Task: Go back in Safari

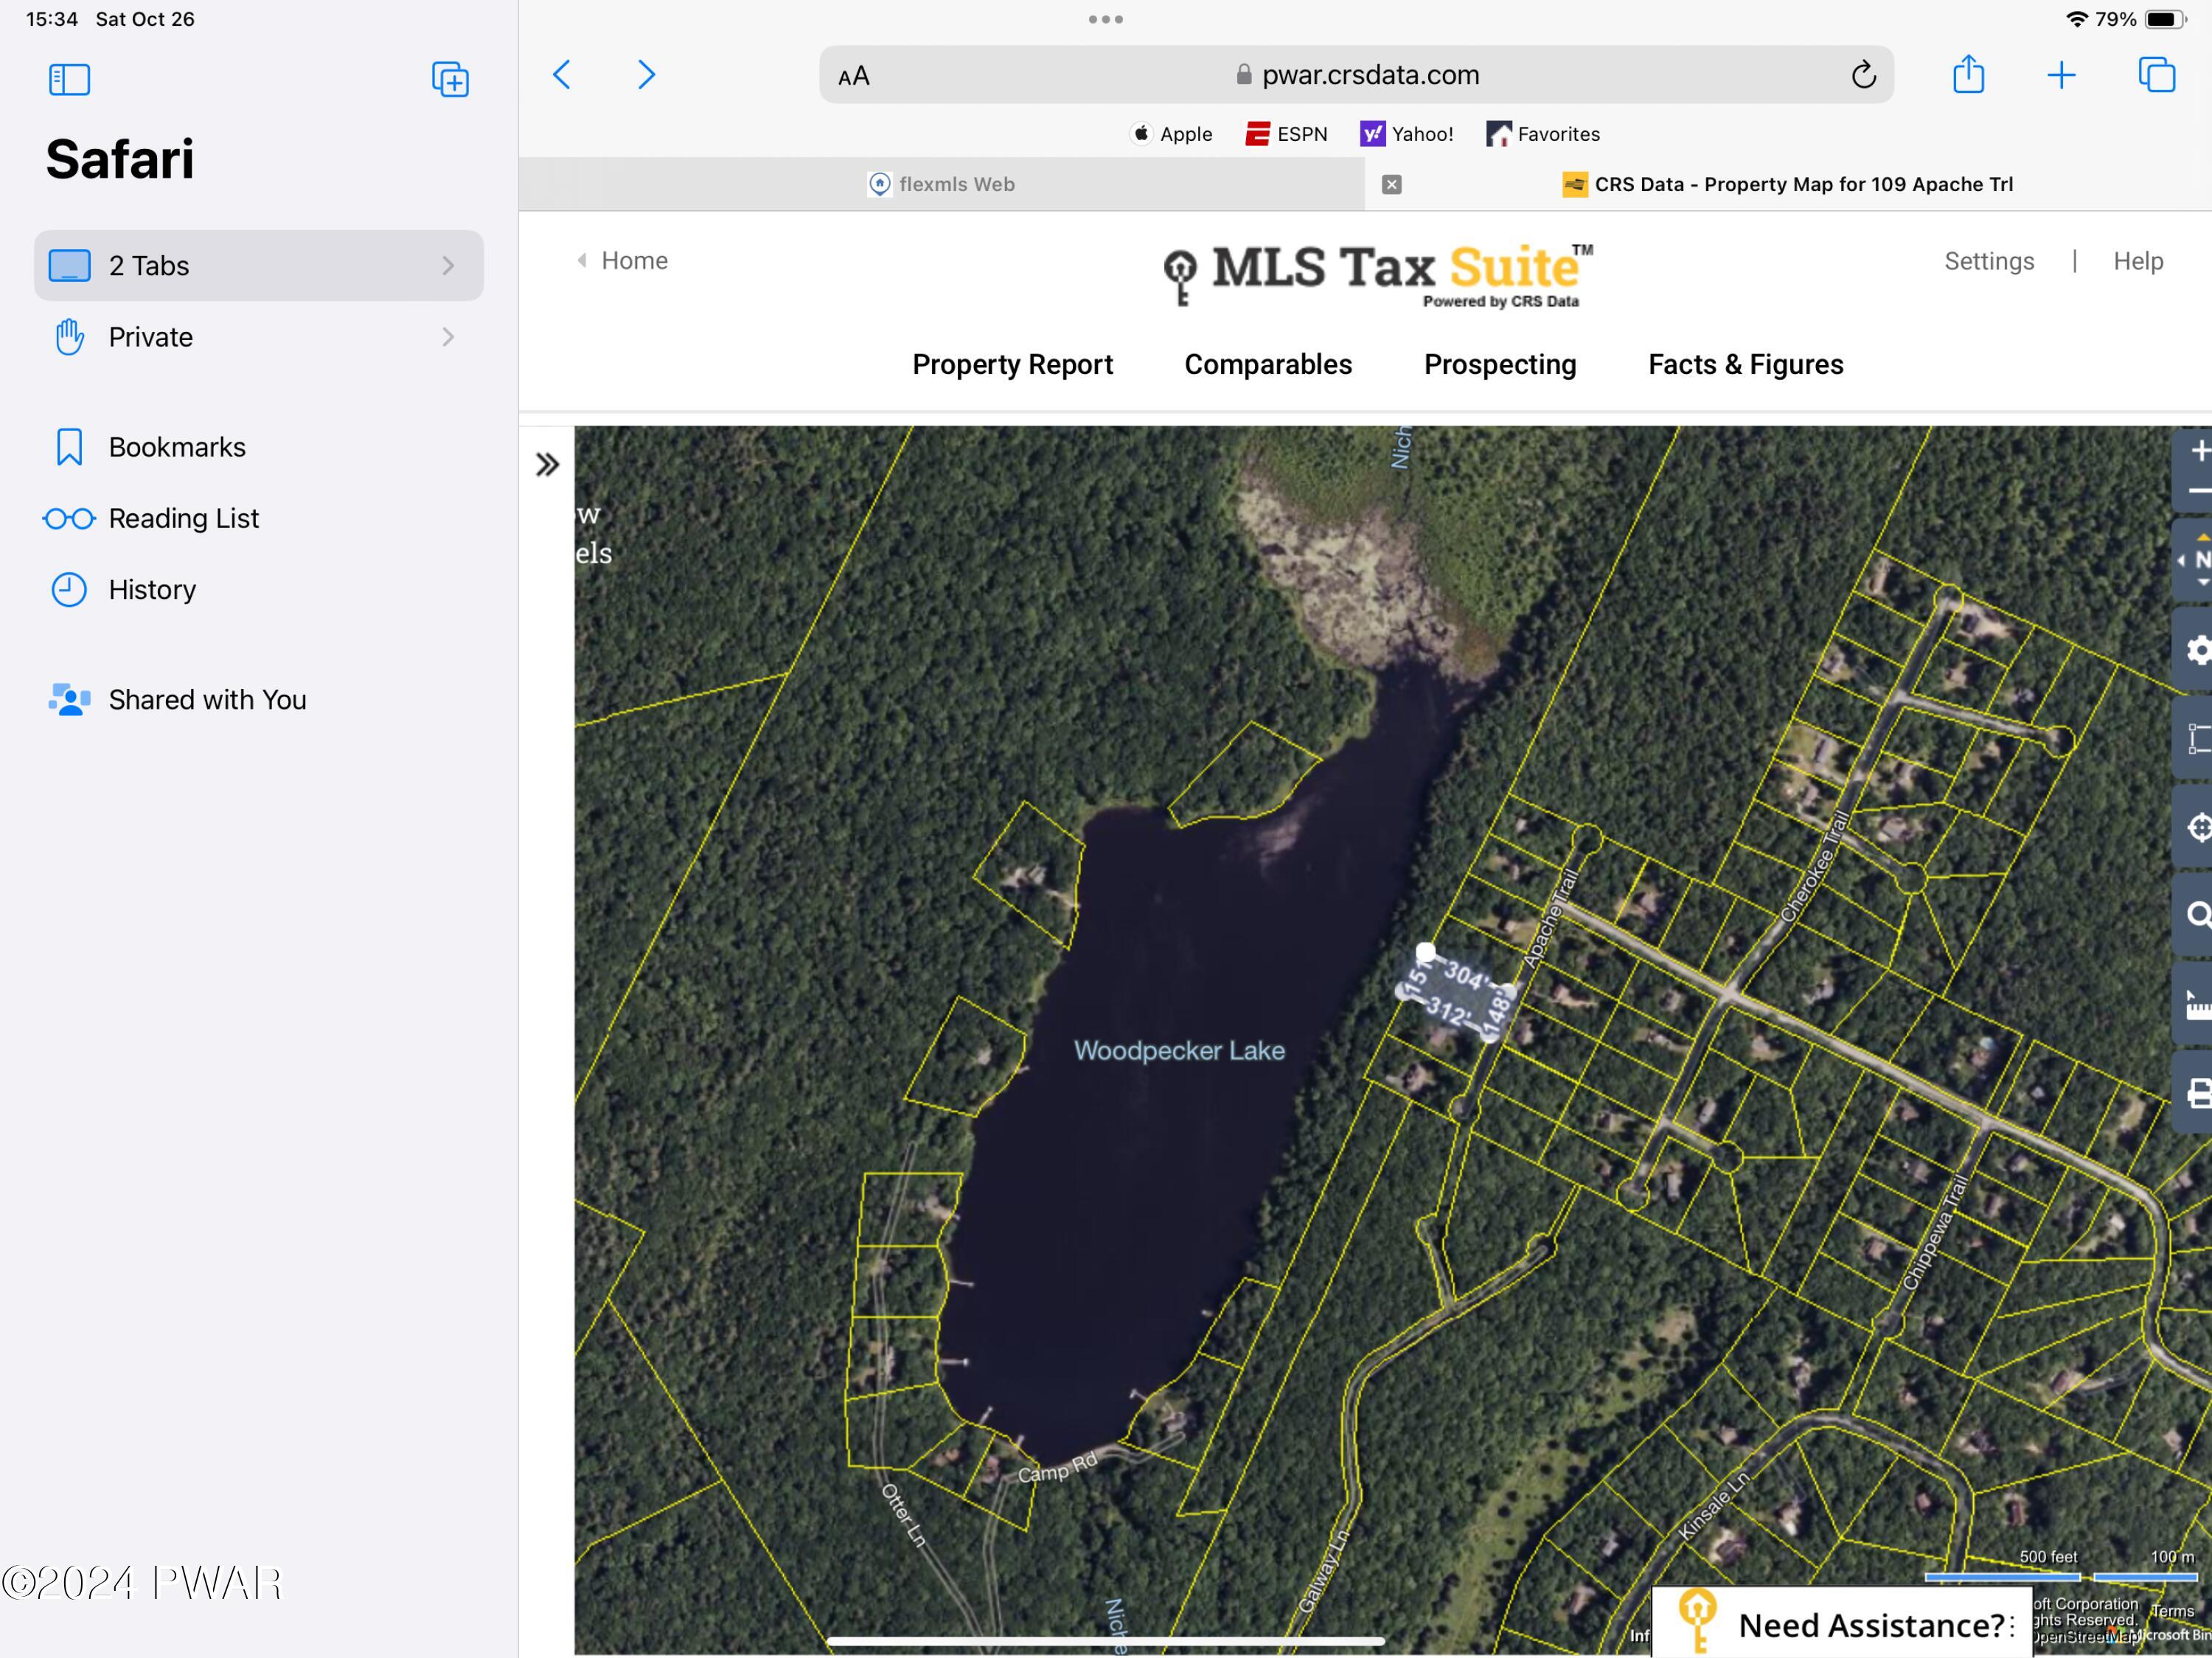Action: pos(562,74)
